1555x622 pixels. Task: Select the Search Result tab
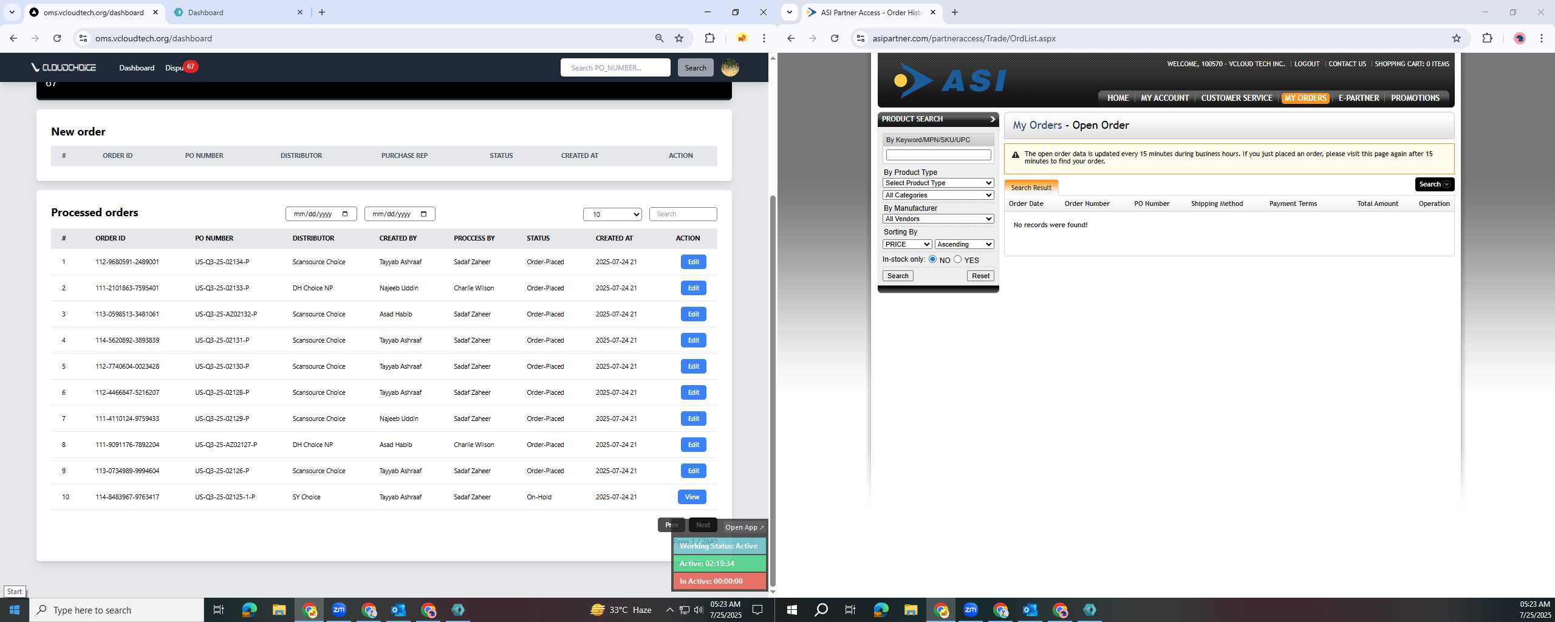[1031, 188]
